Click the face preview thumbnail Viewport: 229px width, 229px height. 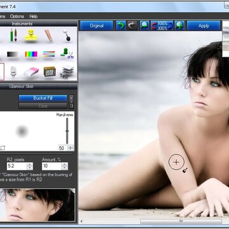(38, 205)
